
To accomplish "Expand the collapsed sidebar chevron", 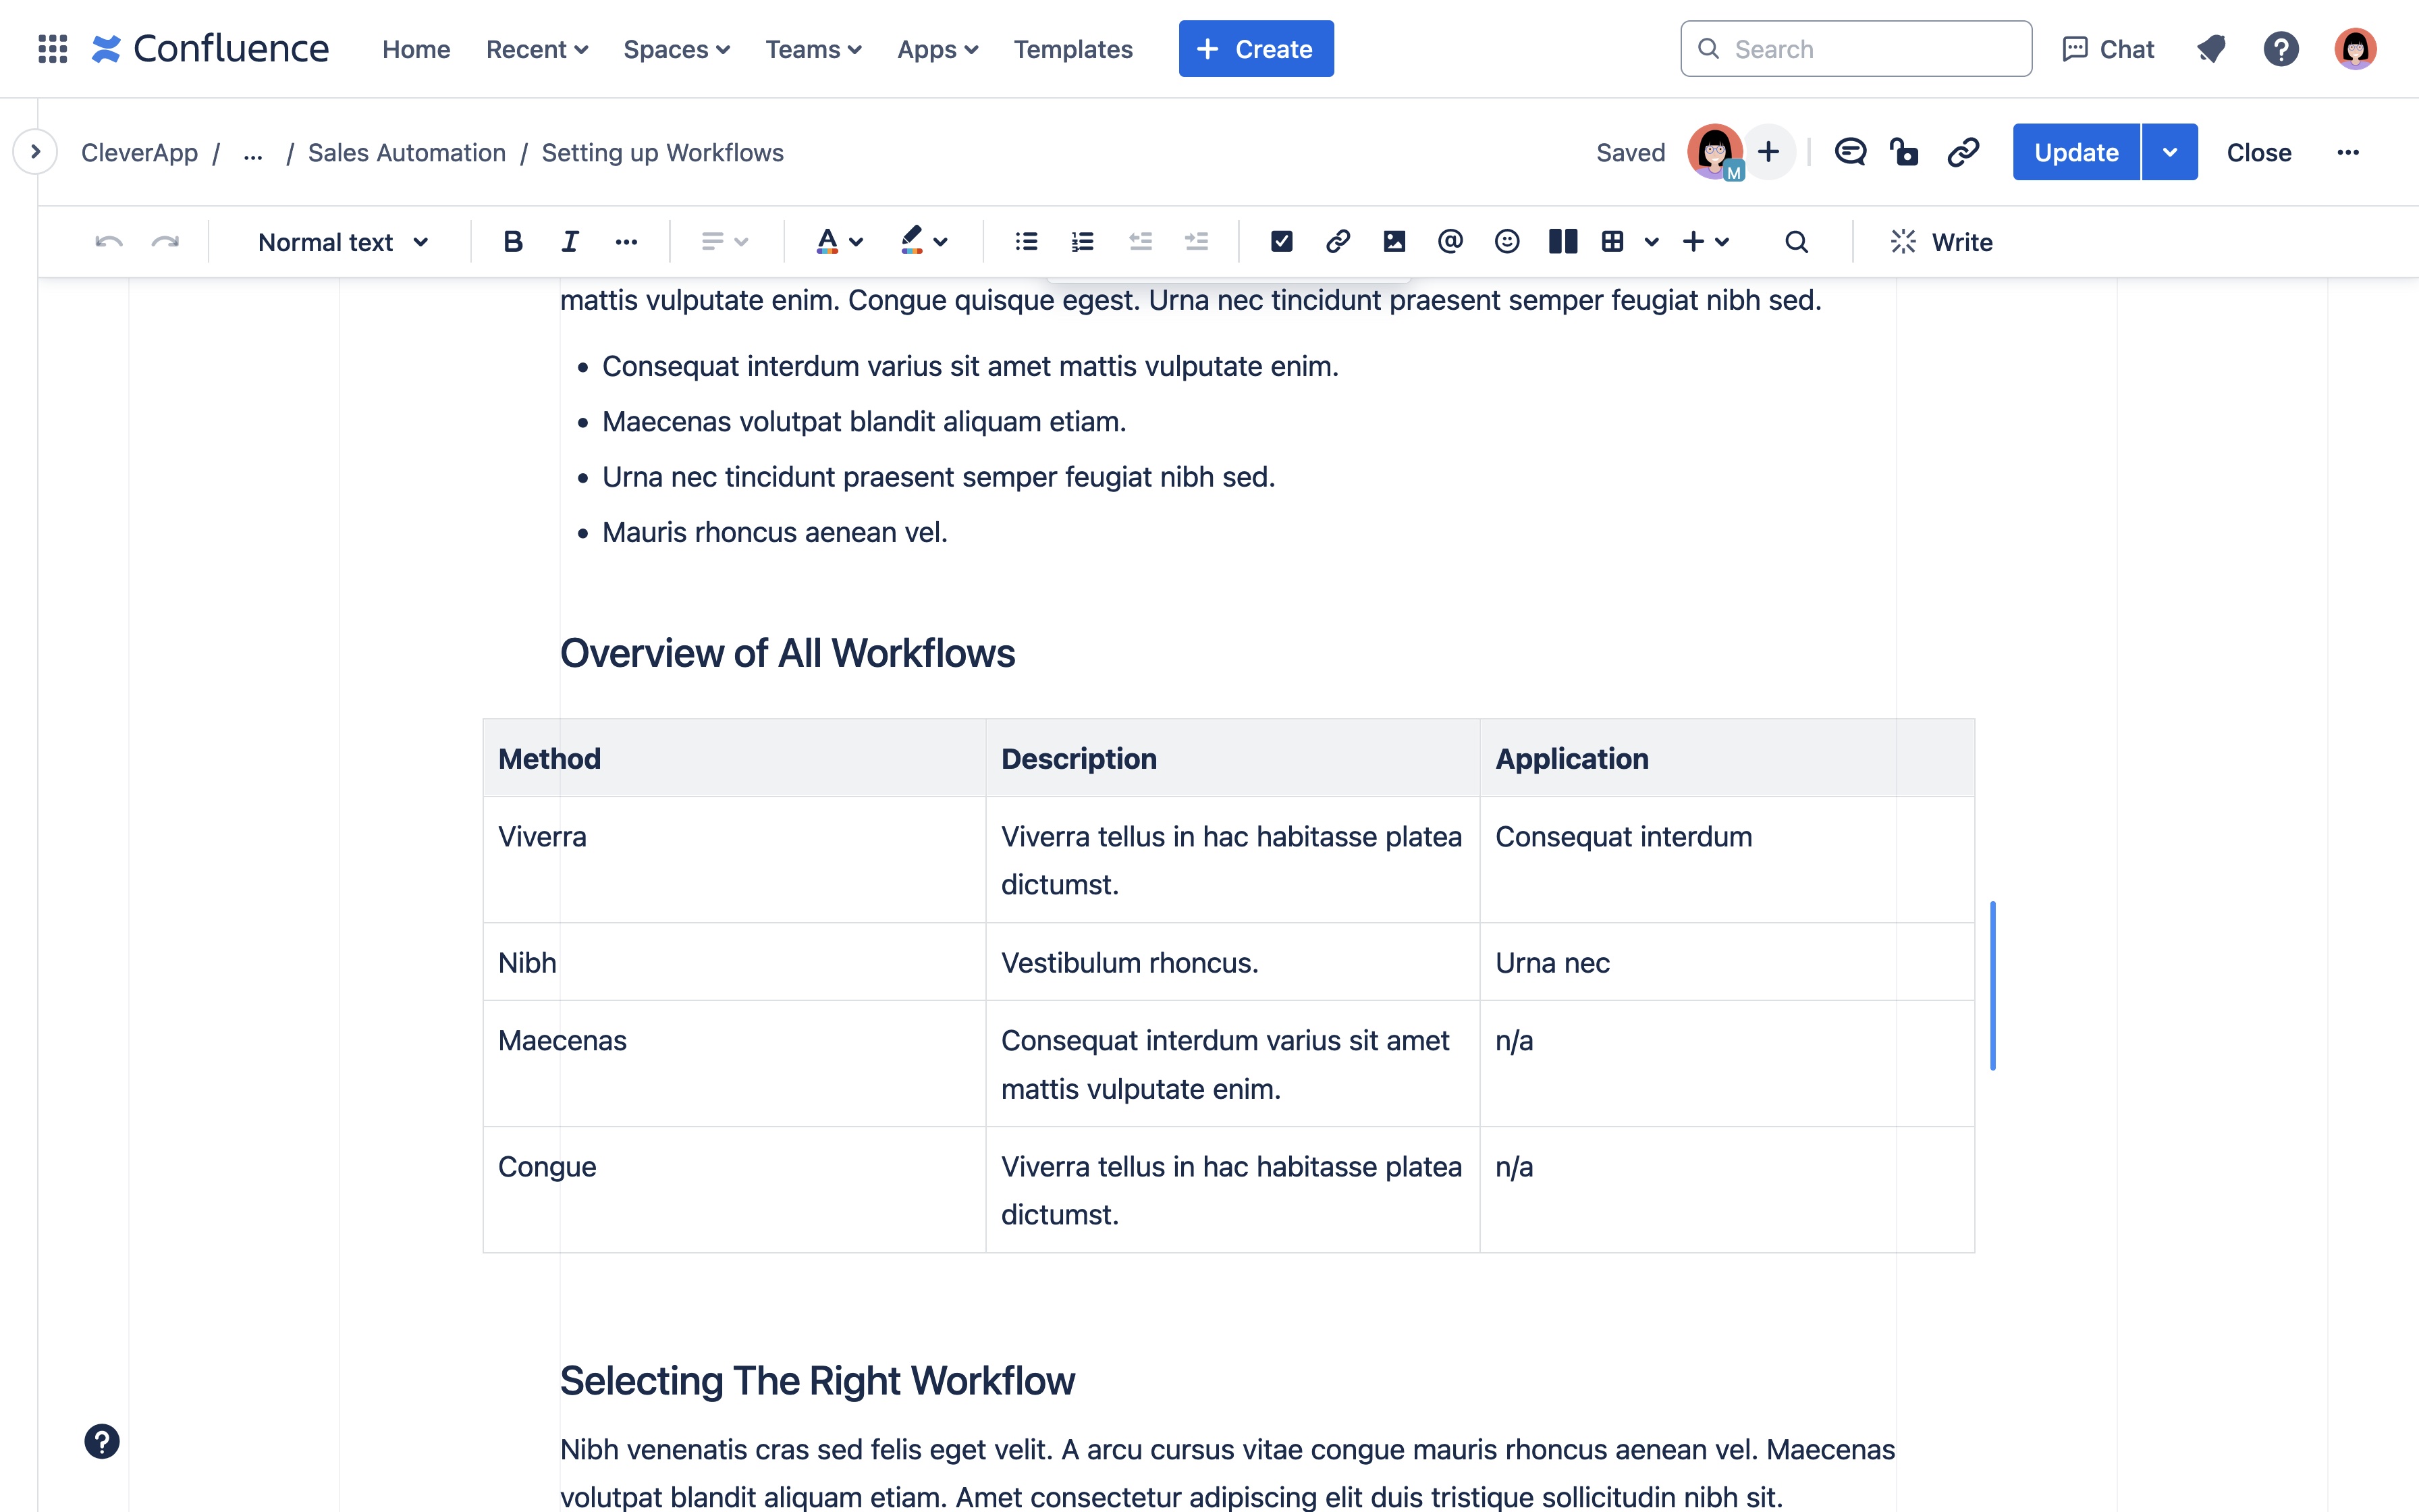I will (x=35, y=152).
